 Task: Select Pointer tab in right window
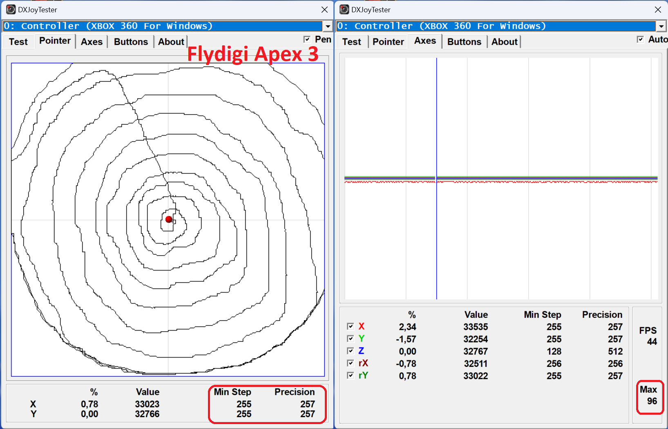coord(388,42)
